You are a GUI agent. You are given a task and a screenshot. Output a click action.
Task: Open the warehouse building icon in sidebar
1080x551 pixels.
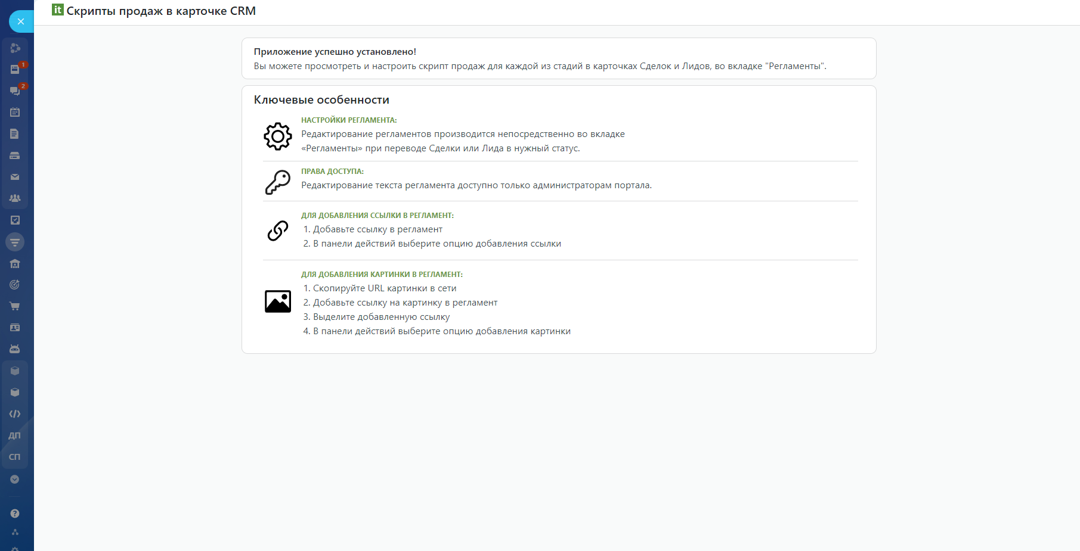[x=15, y=263]
